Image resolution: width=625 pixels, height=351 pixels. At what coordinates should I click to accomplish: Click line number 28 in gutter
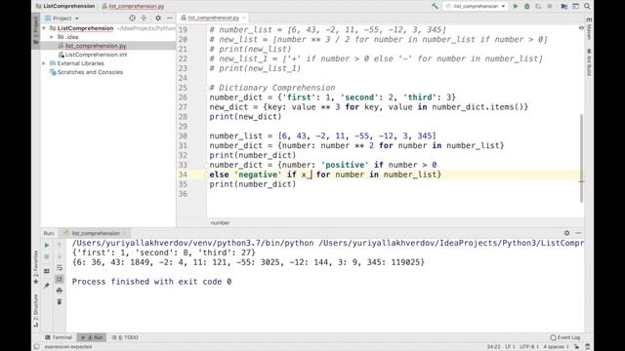click(183, 117)
